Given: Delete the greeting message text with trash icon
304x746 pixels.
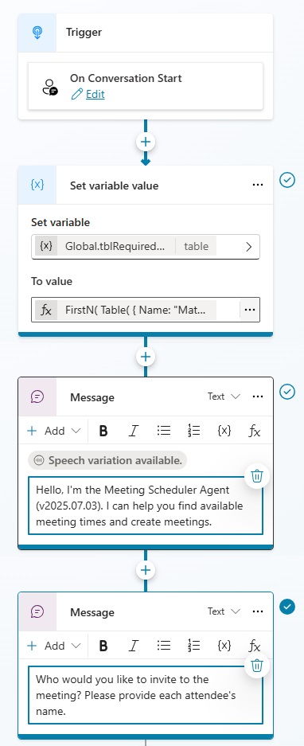Looking at the screenshot, I should pyautogui.click(x=257, y=476).
